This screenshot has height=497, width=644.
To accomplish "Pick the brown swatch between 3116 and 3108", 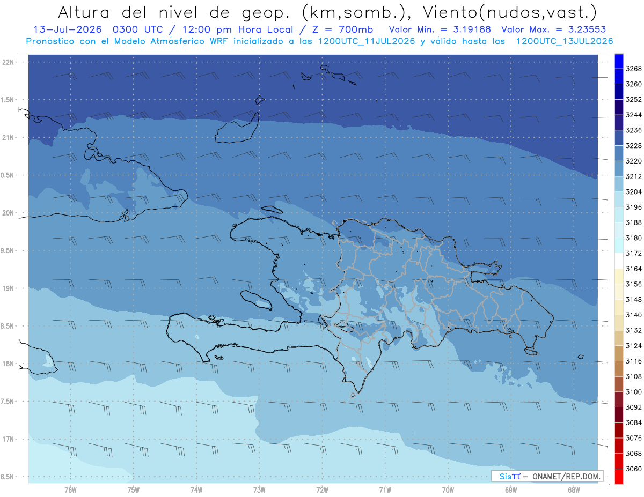I will 619,368.
